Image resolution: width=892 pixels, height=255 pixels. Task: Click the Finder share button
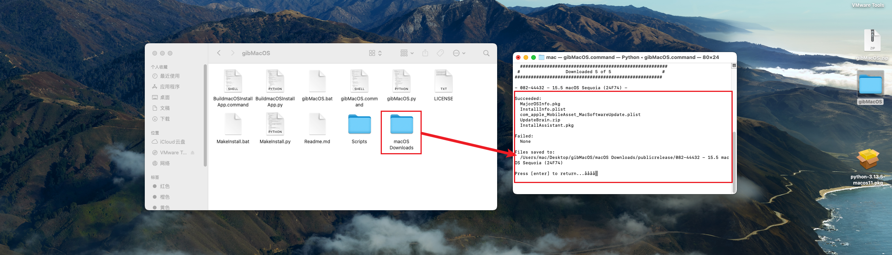pos(425,53)
